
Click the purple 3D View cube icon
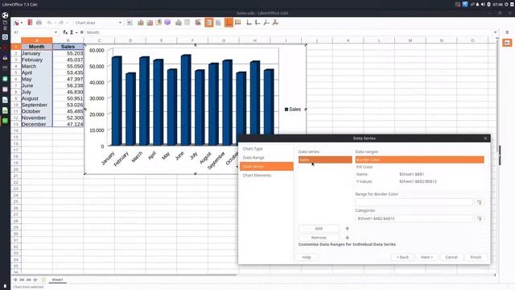pyautogui.click(x=167, y=23)
